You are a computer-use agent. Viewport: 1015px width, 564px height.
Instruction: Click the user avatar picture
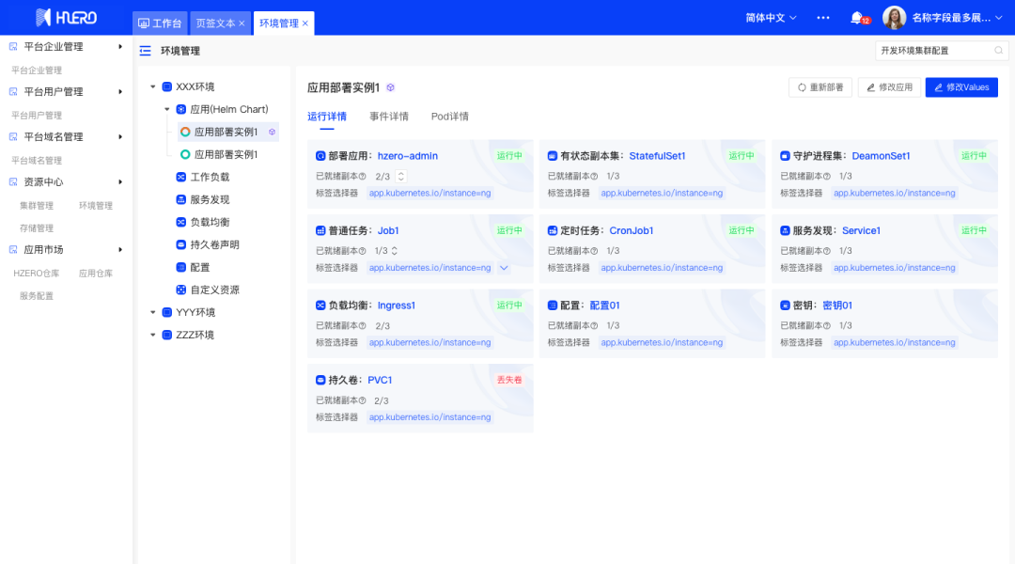click(x=894, y=18)
